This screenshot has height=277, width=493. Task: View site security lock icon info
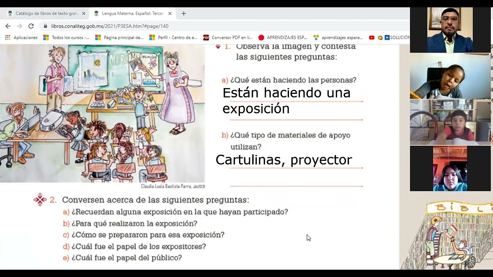[x=45, y=26]
